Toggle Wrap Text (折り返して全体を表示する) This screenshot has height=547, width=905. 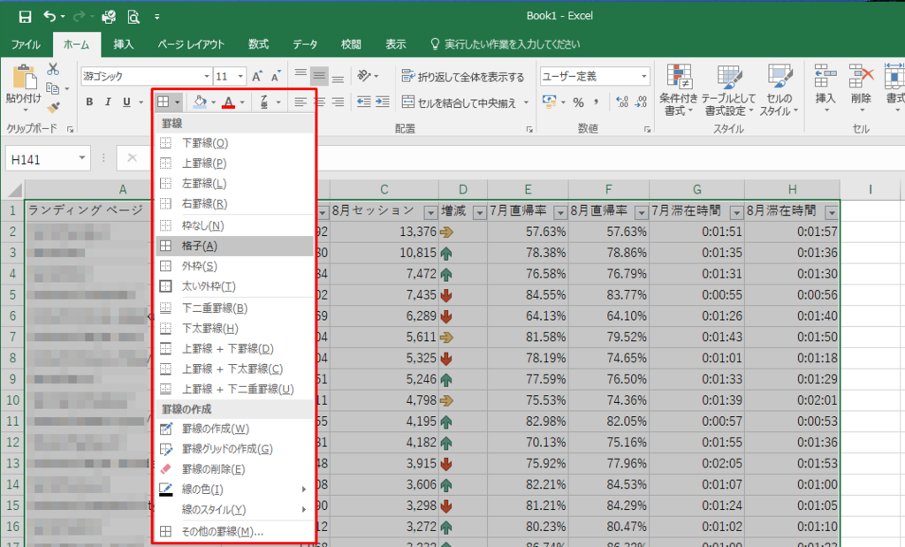pyautogui.click(x=463, y=76)
